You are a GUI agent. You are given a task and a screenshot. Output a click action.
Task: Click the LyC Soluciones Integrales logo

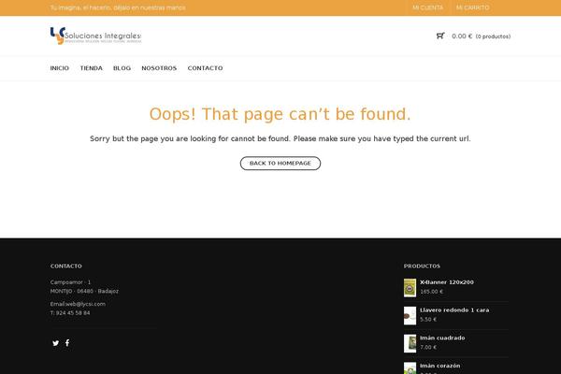click(x=95, y=36)
